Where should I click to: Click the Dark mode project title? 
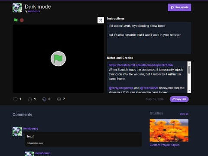(38, 6)
